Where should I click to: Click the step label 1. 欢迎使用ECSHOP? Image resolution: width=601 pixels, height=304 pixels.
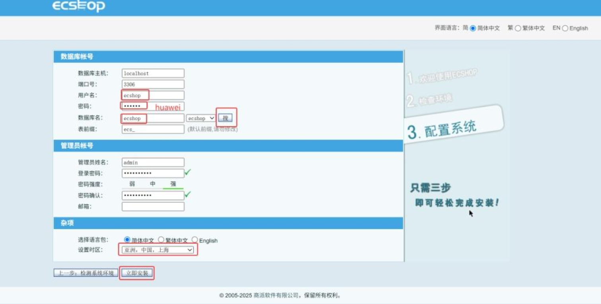click(442, 76)
